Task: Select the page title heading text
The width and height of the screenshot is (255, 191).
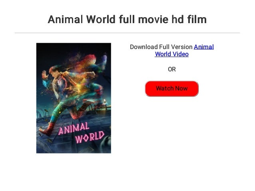Action: 127,20
